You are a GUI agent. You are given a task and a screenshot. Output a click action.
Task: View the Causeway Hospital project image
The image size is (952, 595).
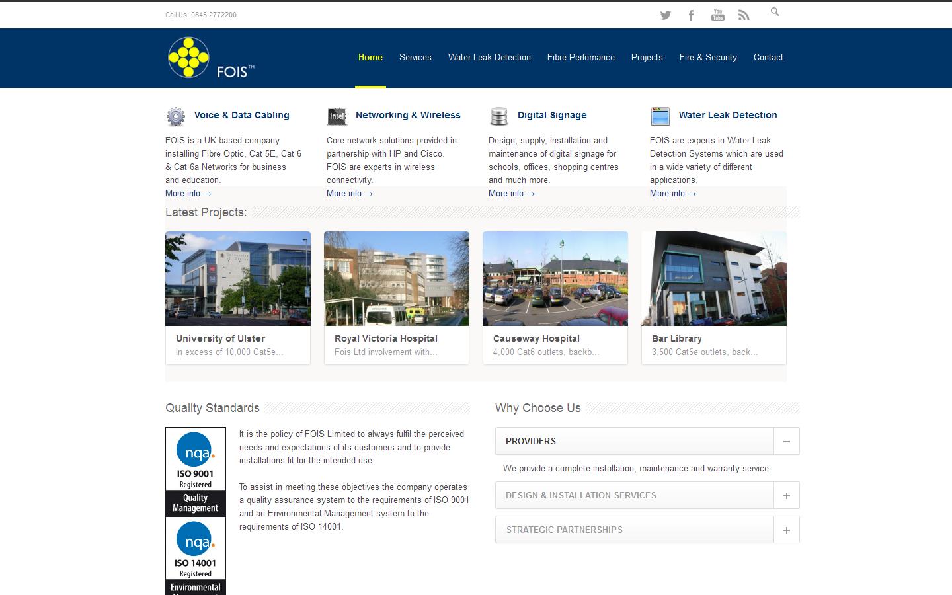555,278
